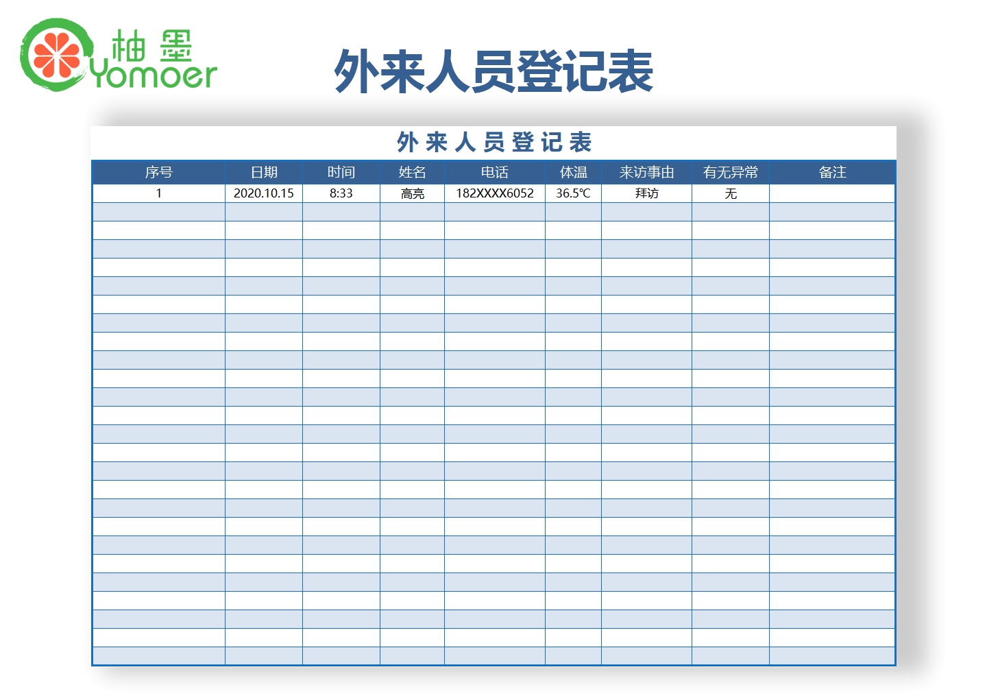The height and width of the screenshot is (698, 987).
Task: Click the table heading 外来人员登记表
Action: coord(494,143)
